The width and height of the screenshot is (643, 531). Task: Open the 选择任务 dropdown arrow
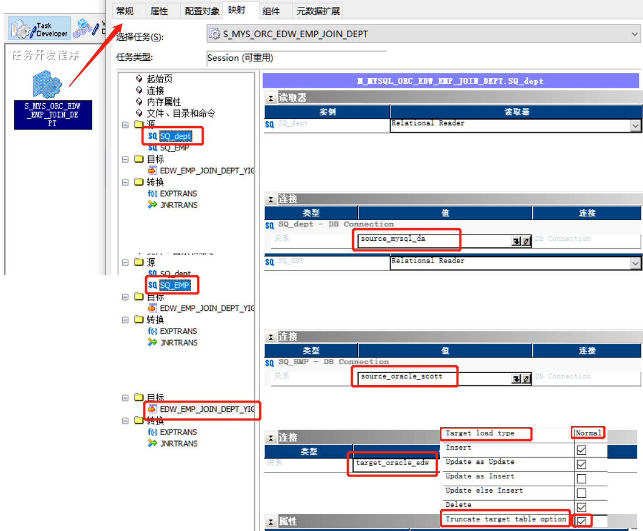point(634,34)
